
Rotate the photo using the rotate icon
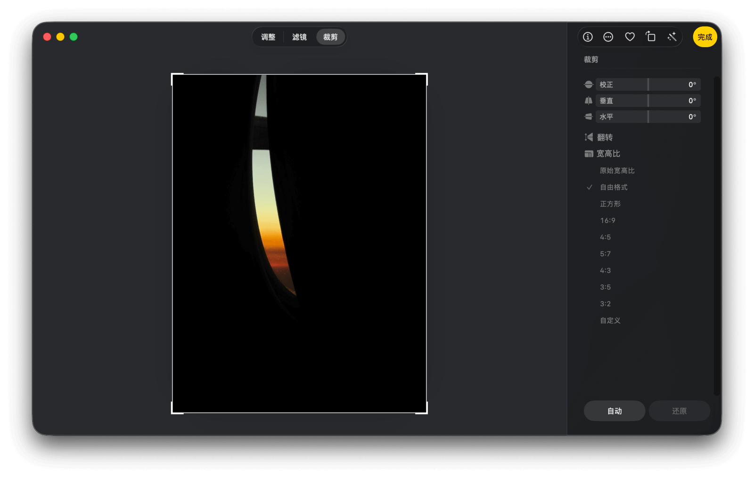[x=651, y=37]
